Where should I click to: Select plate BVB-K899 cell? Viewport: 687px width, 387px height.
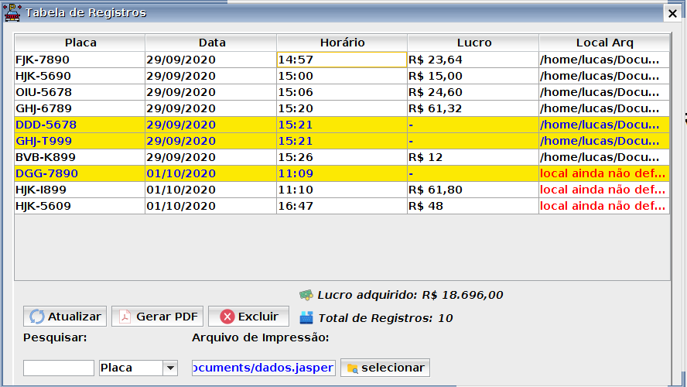coord(80,157)
